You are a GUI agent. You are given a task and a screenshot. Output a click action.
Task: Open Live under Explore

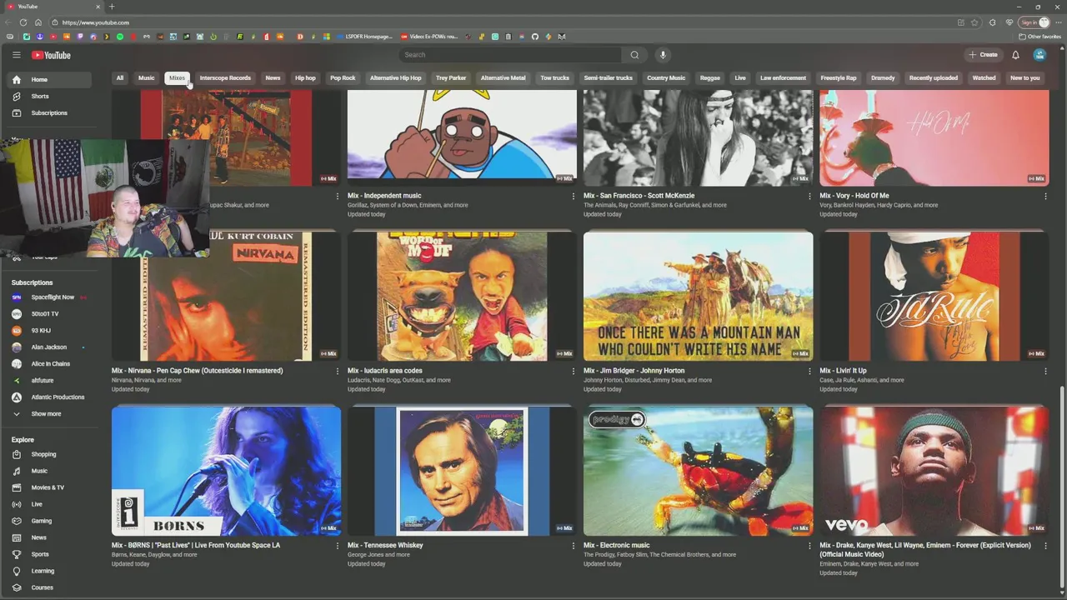(48, 504)
